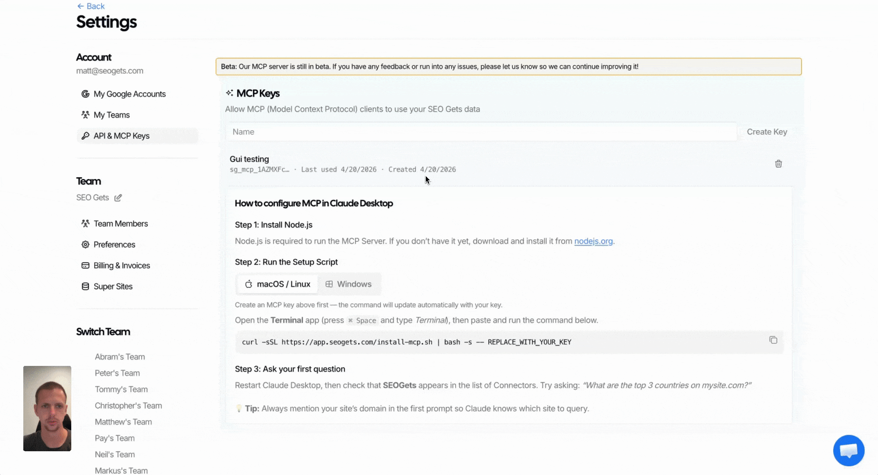Go to Team Members page
Screen dimensions: 878x475
click(x=121, y=224)
